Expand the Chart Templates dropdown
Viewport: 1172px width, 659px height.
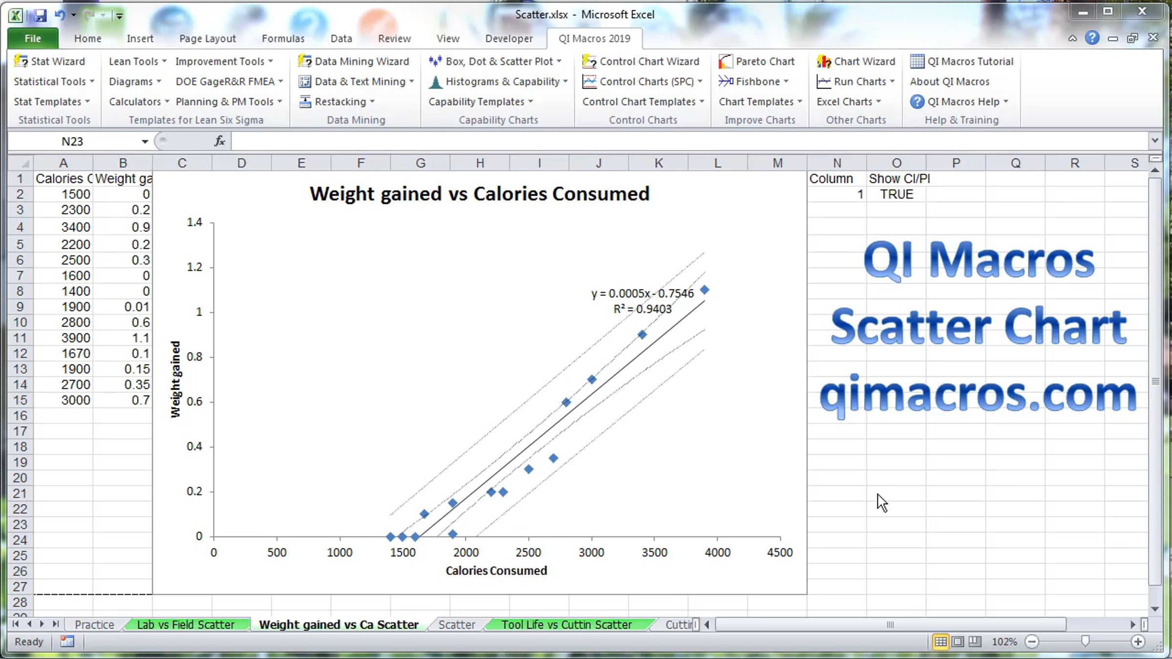click(761, 102)
